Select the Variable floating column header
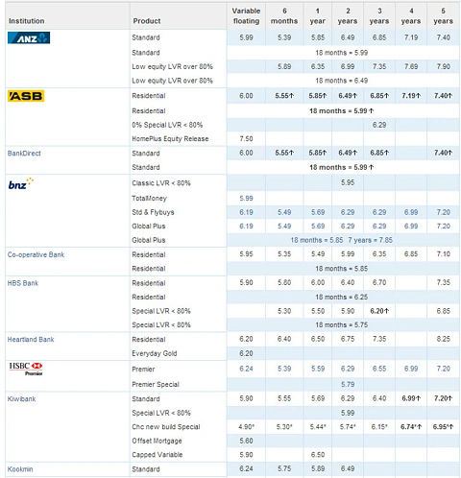The image size is (461, 478). [246, 16]
